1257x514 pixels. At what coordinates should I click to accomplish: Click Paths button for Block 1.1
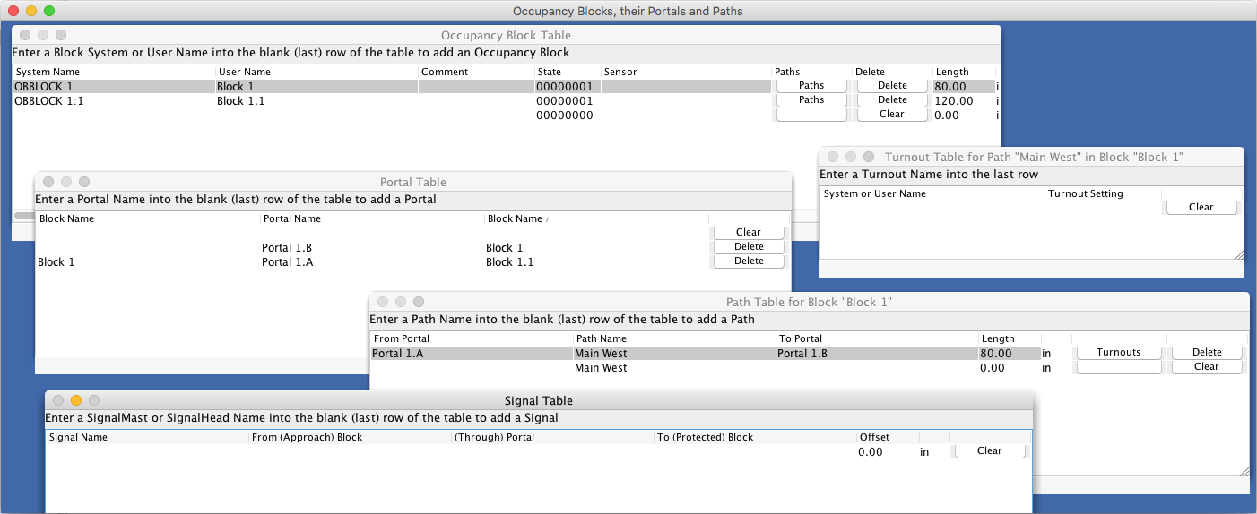811,100
